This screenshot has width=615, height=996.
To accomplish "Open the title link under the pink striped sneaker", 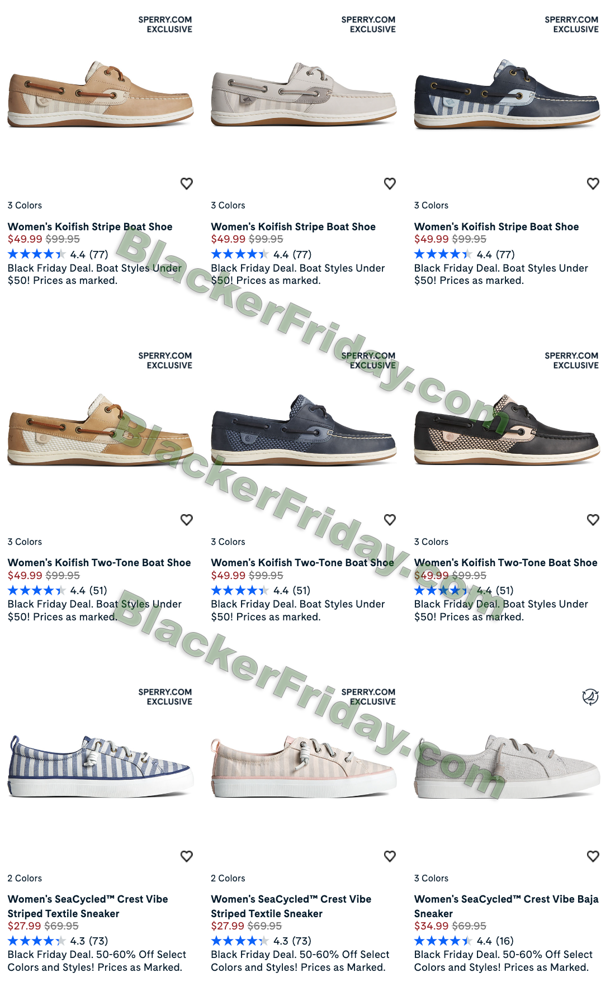I will coord(291,906).
